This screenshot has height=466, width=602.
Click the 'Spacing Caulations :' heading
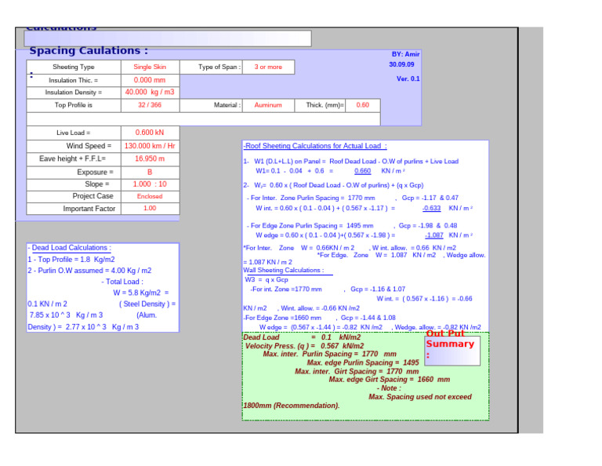(89, 51)
